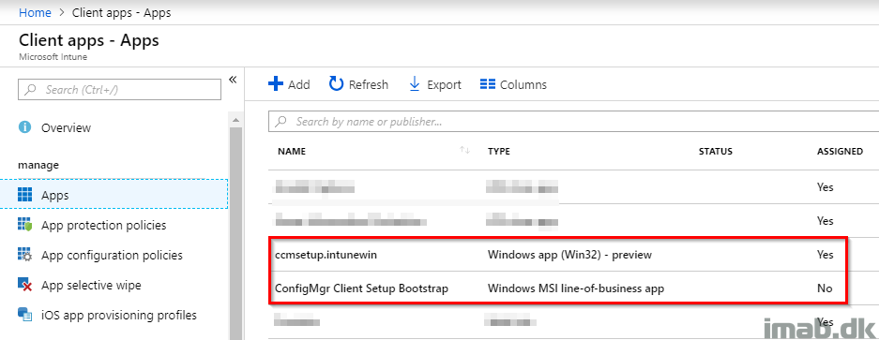Select Apps in the sidebar menu
This screenshot has height=340, width=879.
55,196
